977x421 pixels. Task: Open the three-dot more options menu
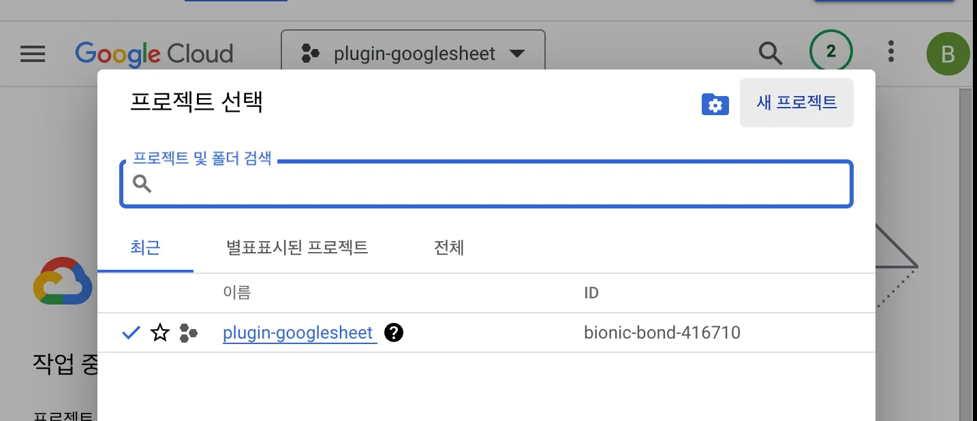tap(890, 52)
